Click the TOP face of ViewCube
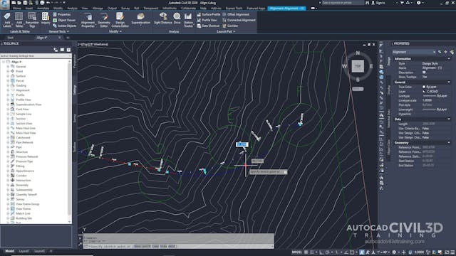 358,66
